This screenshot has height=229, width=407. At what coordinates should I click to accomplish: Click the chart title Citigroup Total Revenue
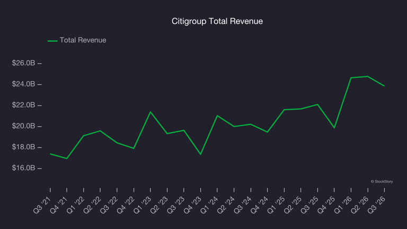point(217,21)
